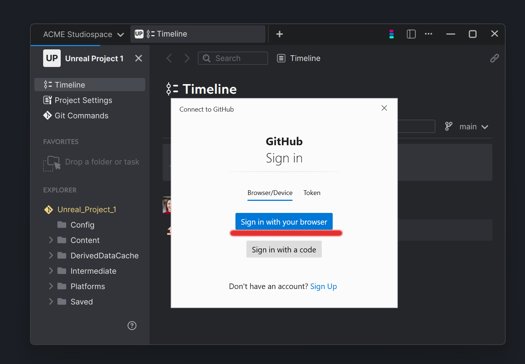Select Git Commands in the sidebar

point(81,115)
